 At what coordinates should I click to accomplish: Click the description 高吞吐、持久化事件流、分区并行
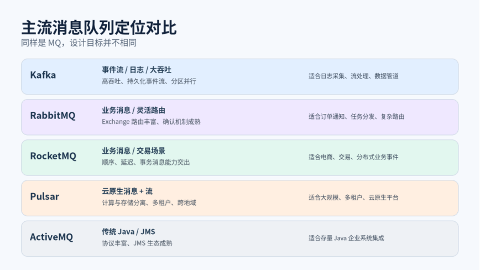tap(149, 81)
